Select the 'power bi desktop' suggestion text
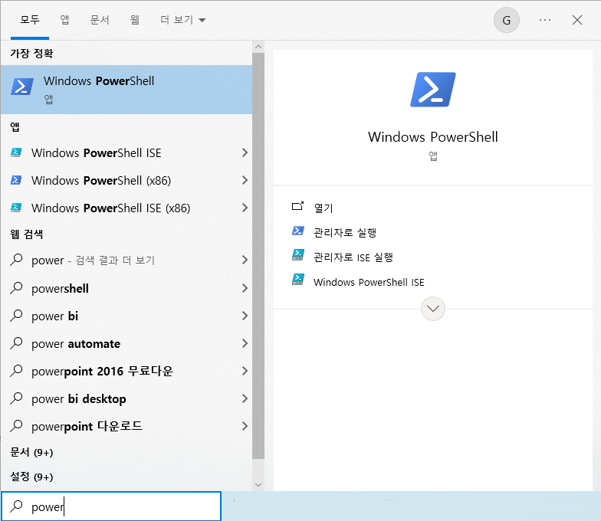Image resolution: width=601 pixels, height=521 pixels. point(78,398)
